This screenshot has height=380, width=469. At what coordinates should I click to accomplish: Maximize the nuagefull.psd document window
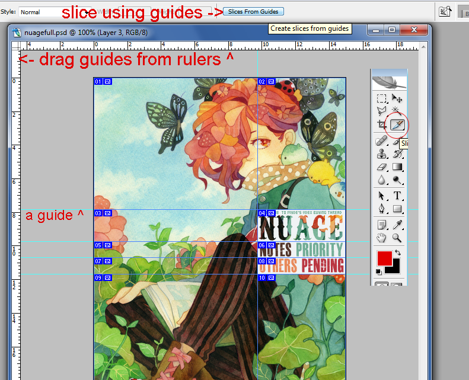(x=392, y=29)
